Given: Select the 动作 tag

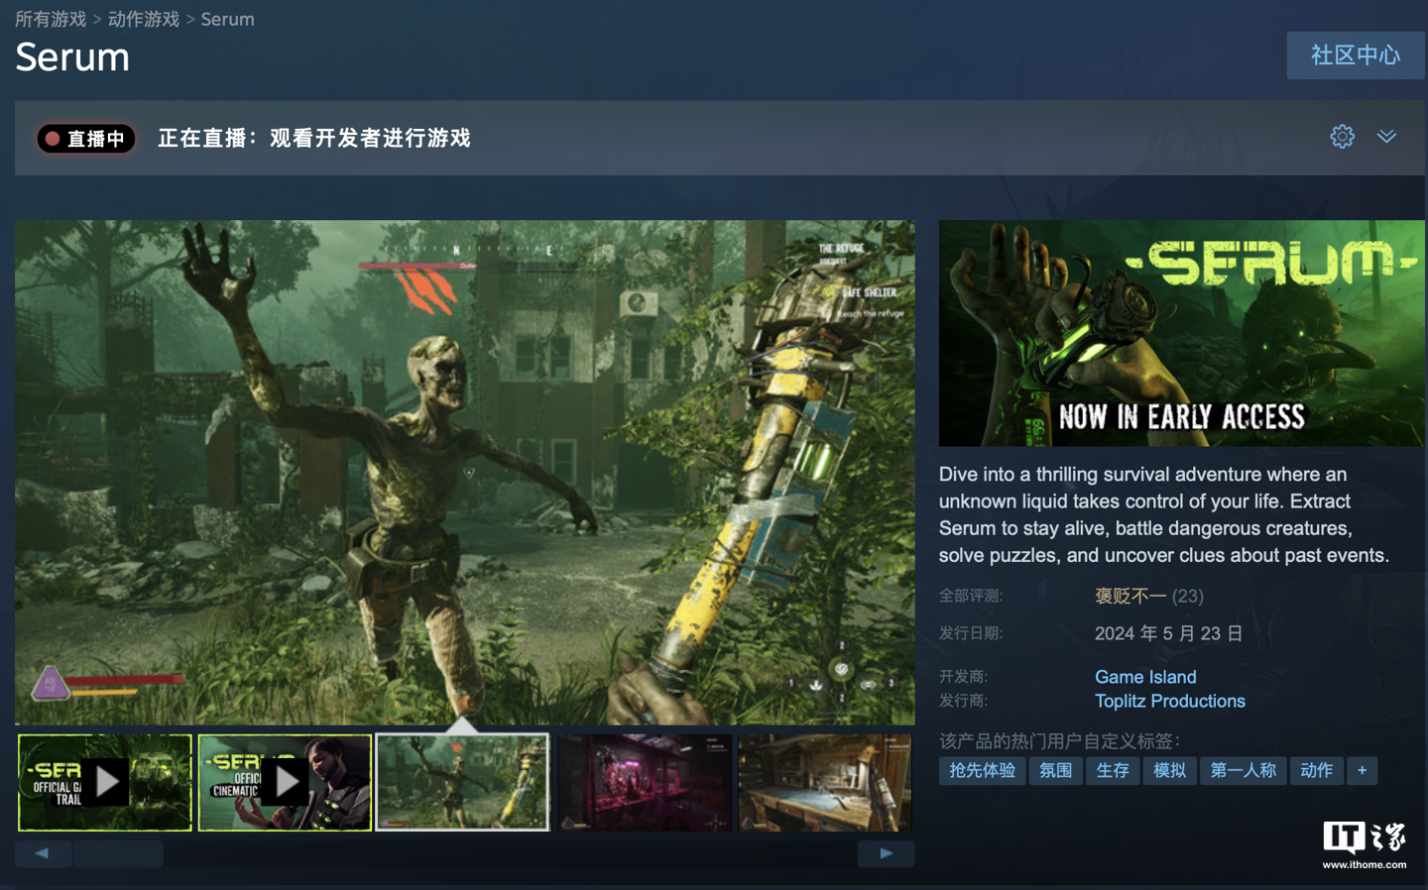Looking at the screenshot, I should (1316, 770).
